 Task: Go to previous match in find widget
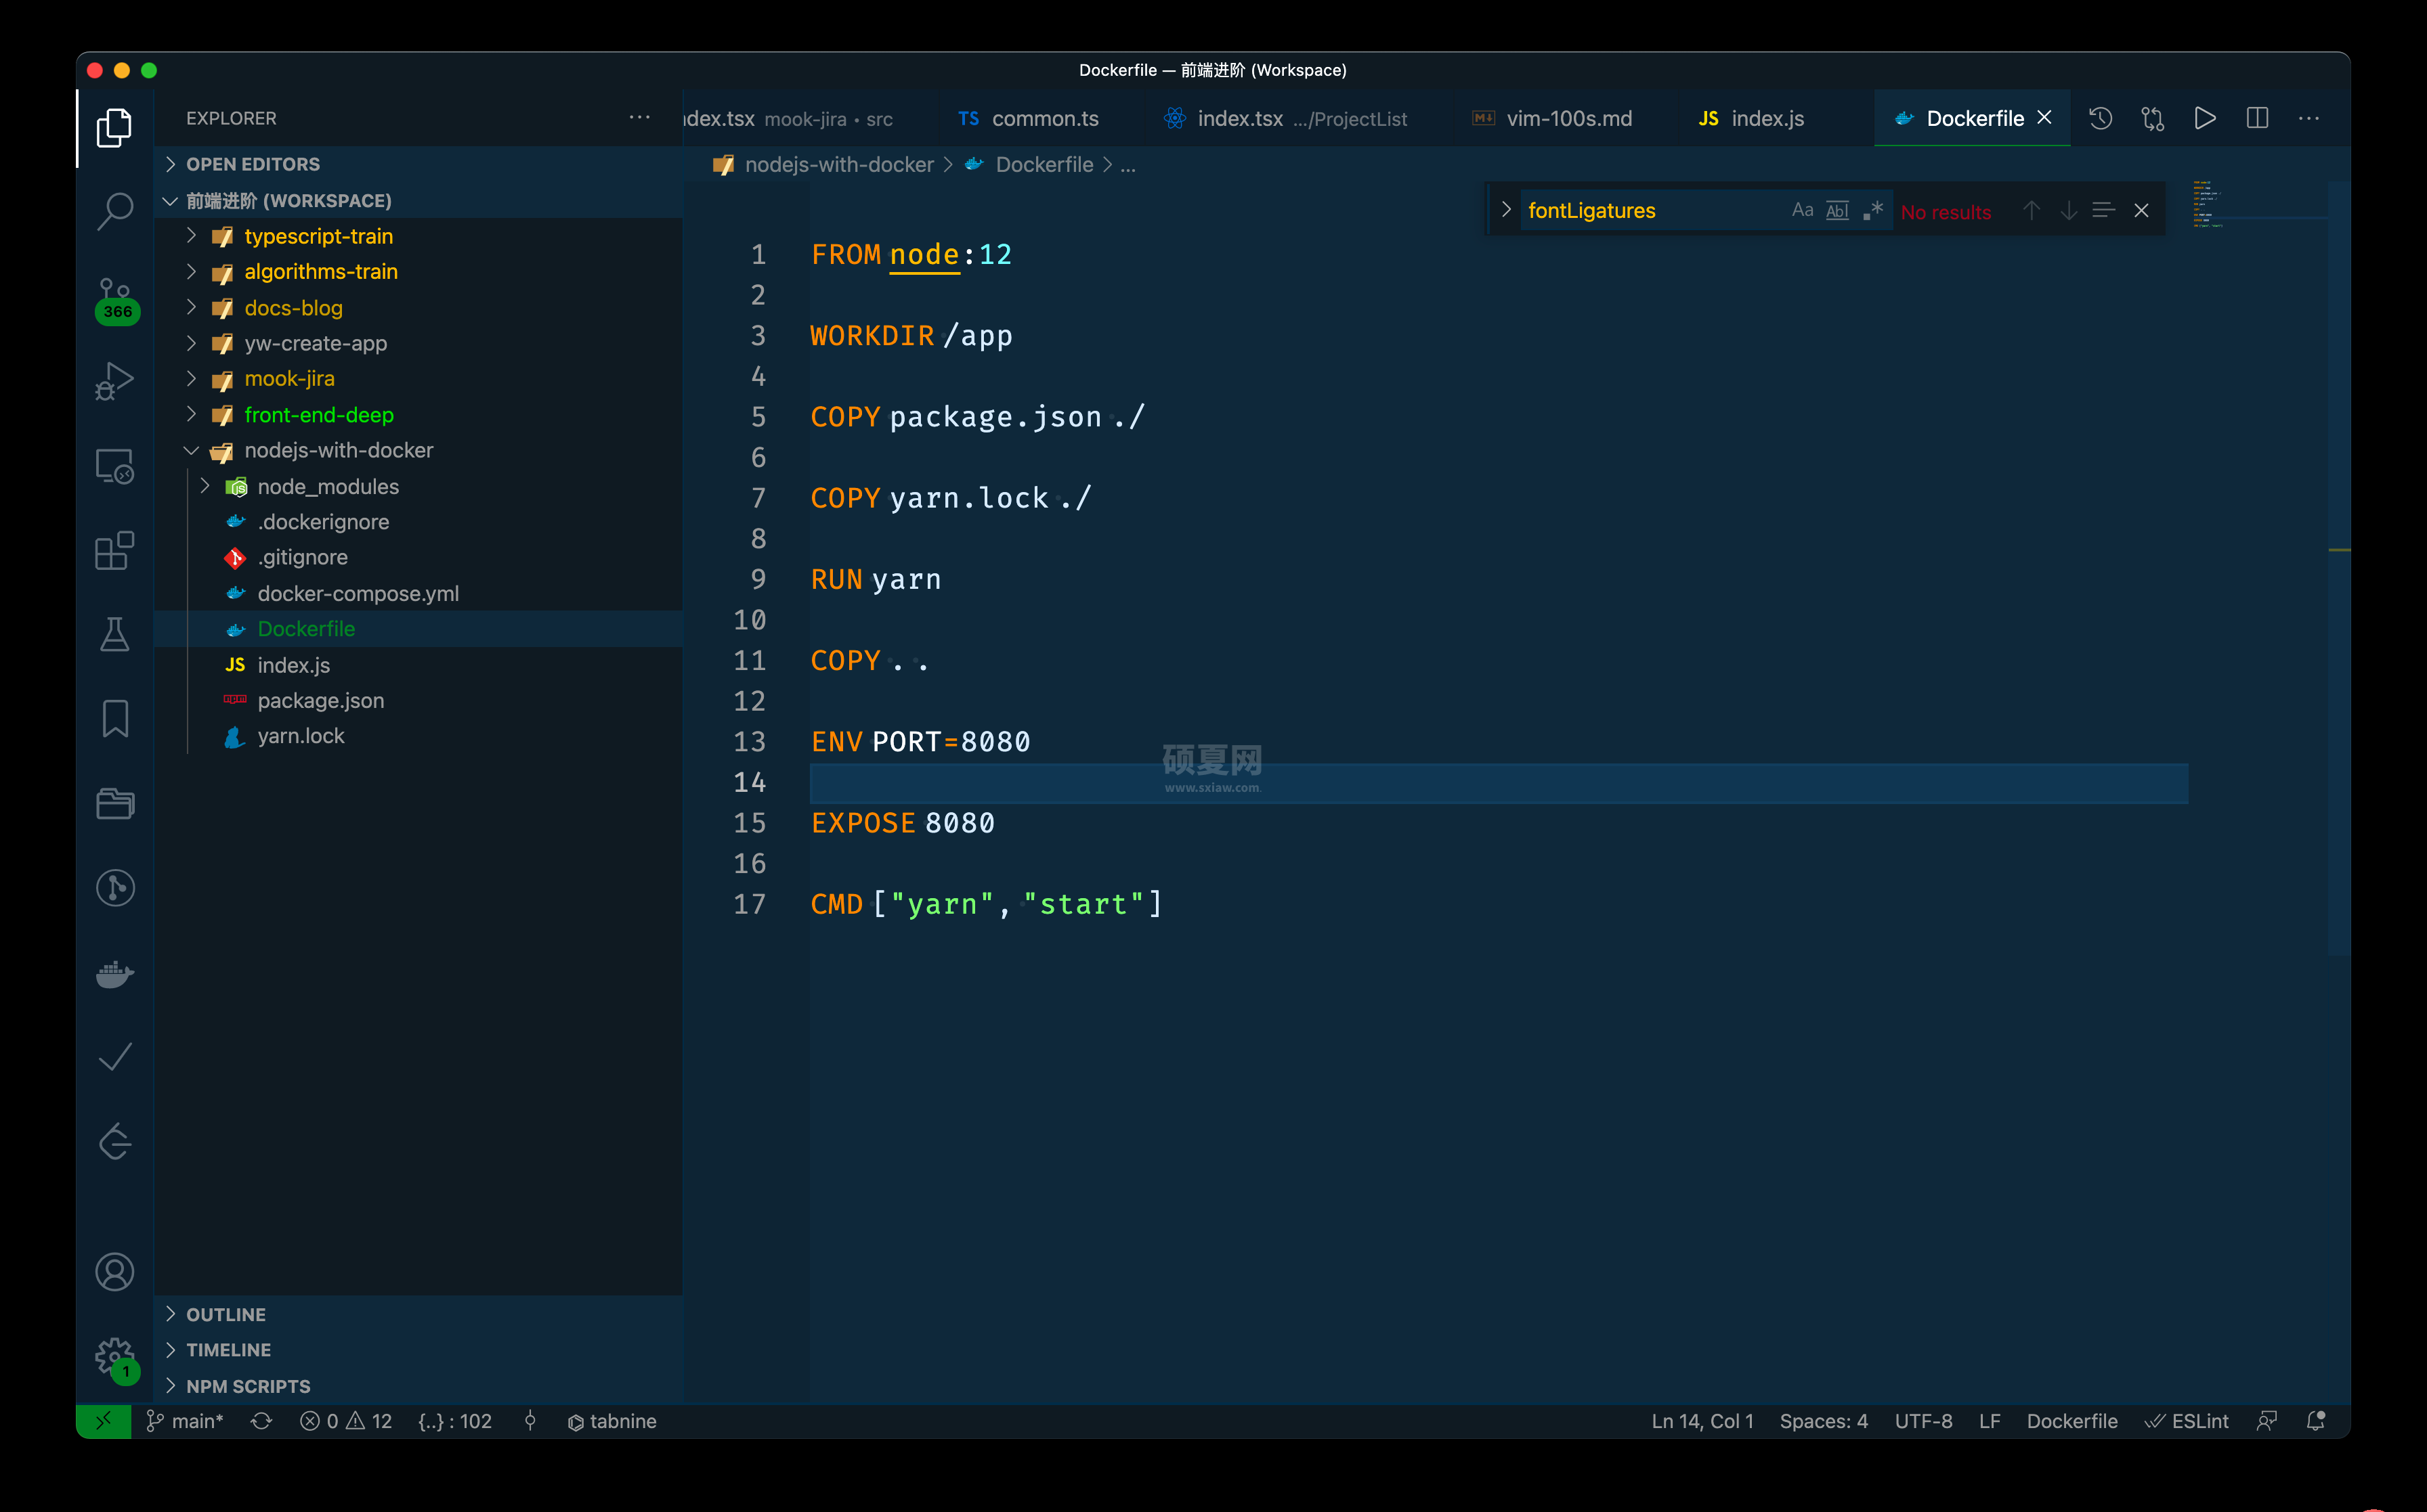pos(2032,210)
